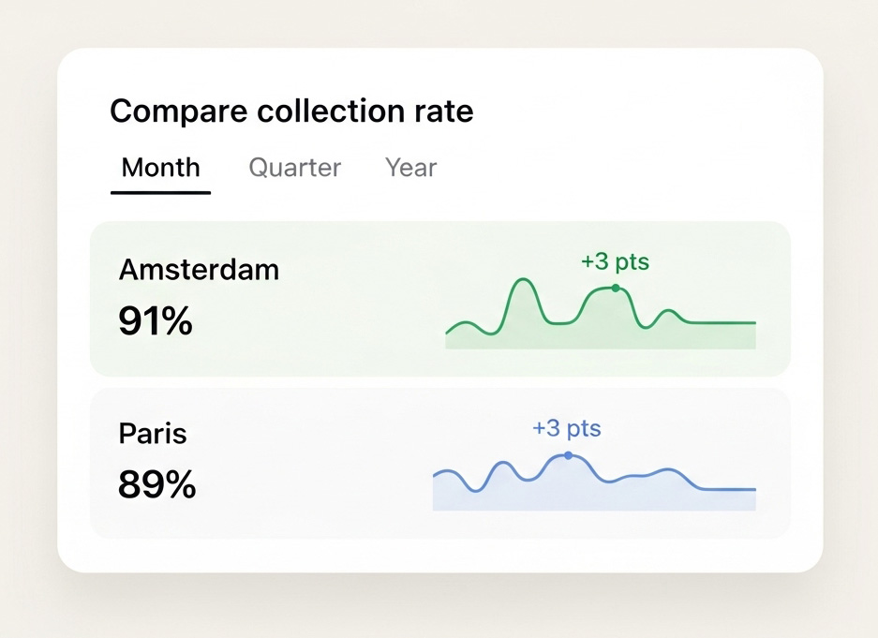This screenshot has height=638, width=878.
Task: Select the highlighted data point on Paris sparkline
Action: pyautogui.click(x=568, y=455)
